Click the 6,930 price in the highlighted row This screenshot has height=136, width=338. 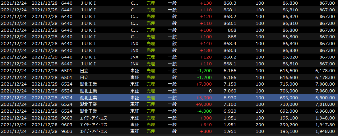pyautogui.click(x=230, y=98)
